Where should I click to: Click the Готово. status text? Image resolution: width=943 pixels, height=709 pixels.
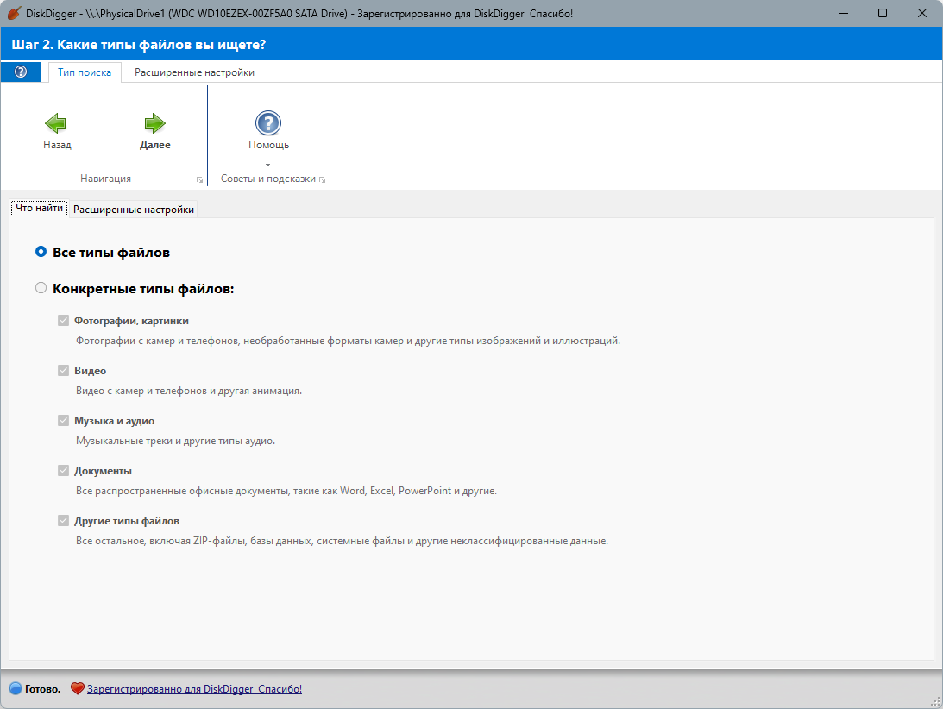point(42,689)
